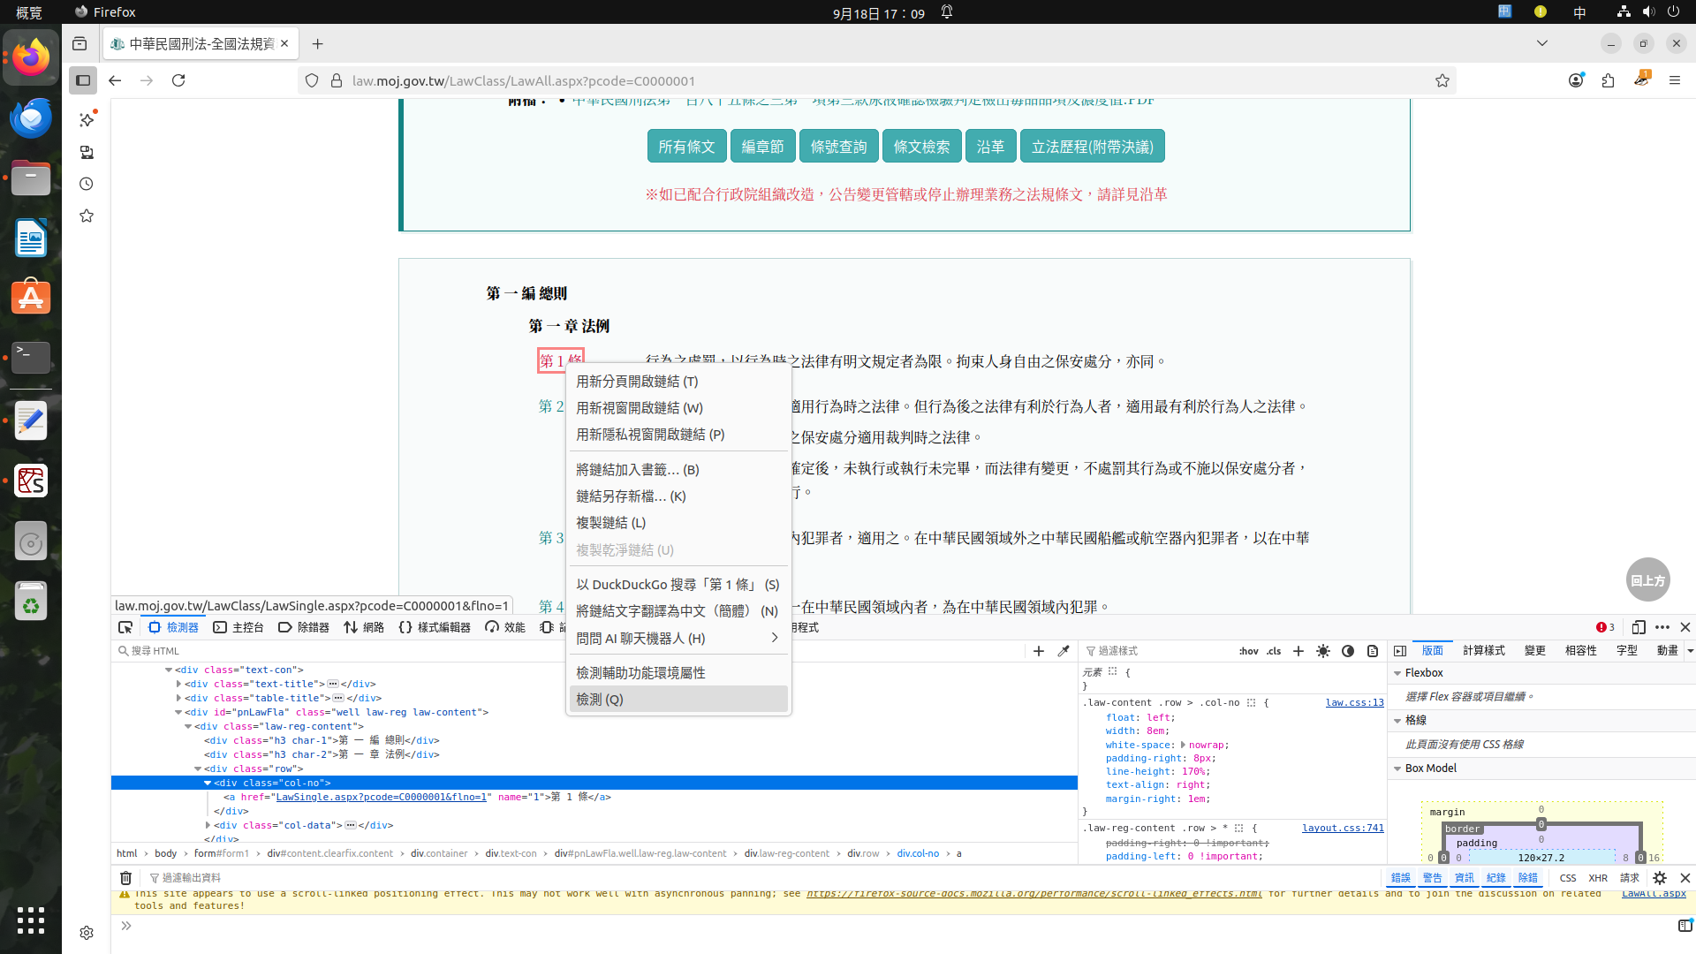1696x954 pixels.
Task: Switch to the 計算樣式 tab
Action: (x=1483, y=651)
